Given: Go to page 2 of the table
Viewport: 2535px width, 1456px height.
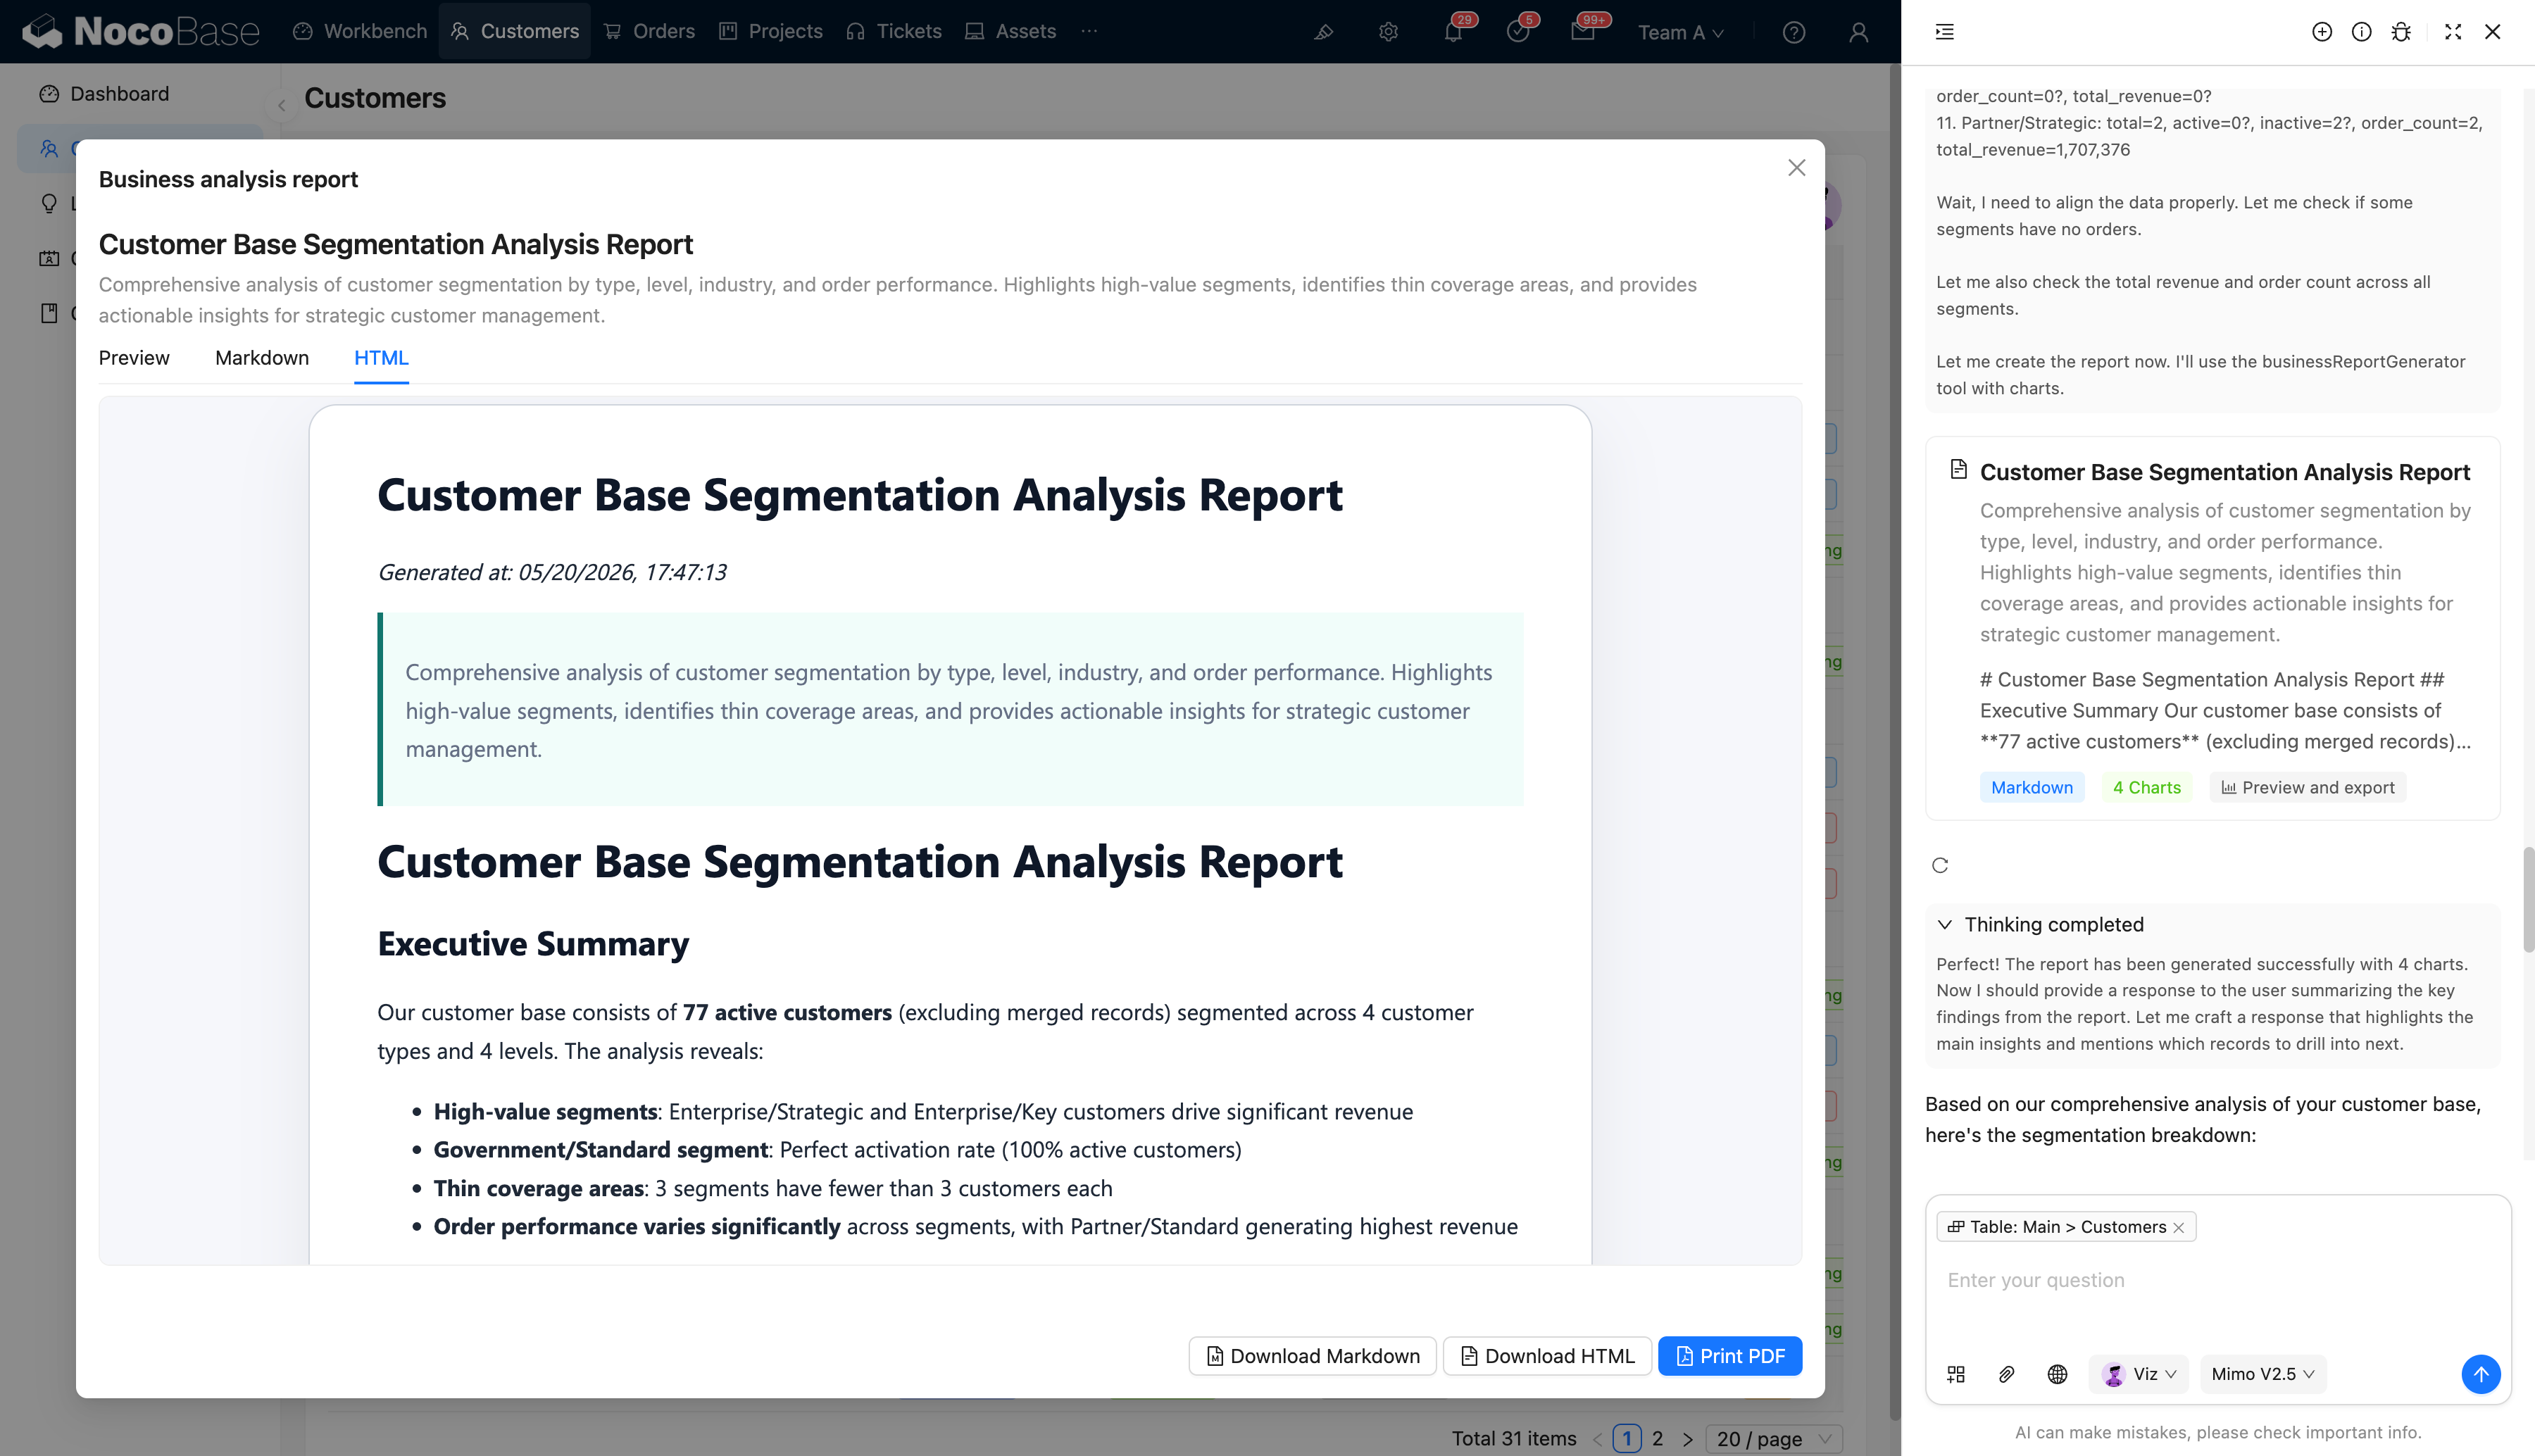Looking at the screenshot, I should tap(1657, 1439).
